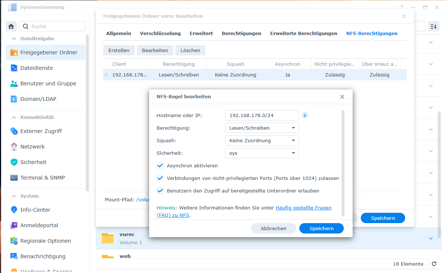Click the sort order icon at top right
The height and width of the screenshot is (273, 447).
433,26
